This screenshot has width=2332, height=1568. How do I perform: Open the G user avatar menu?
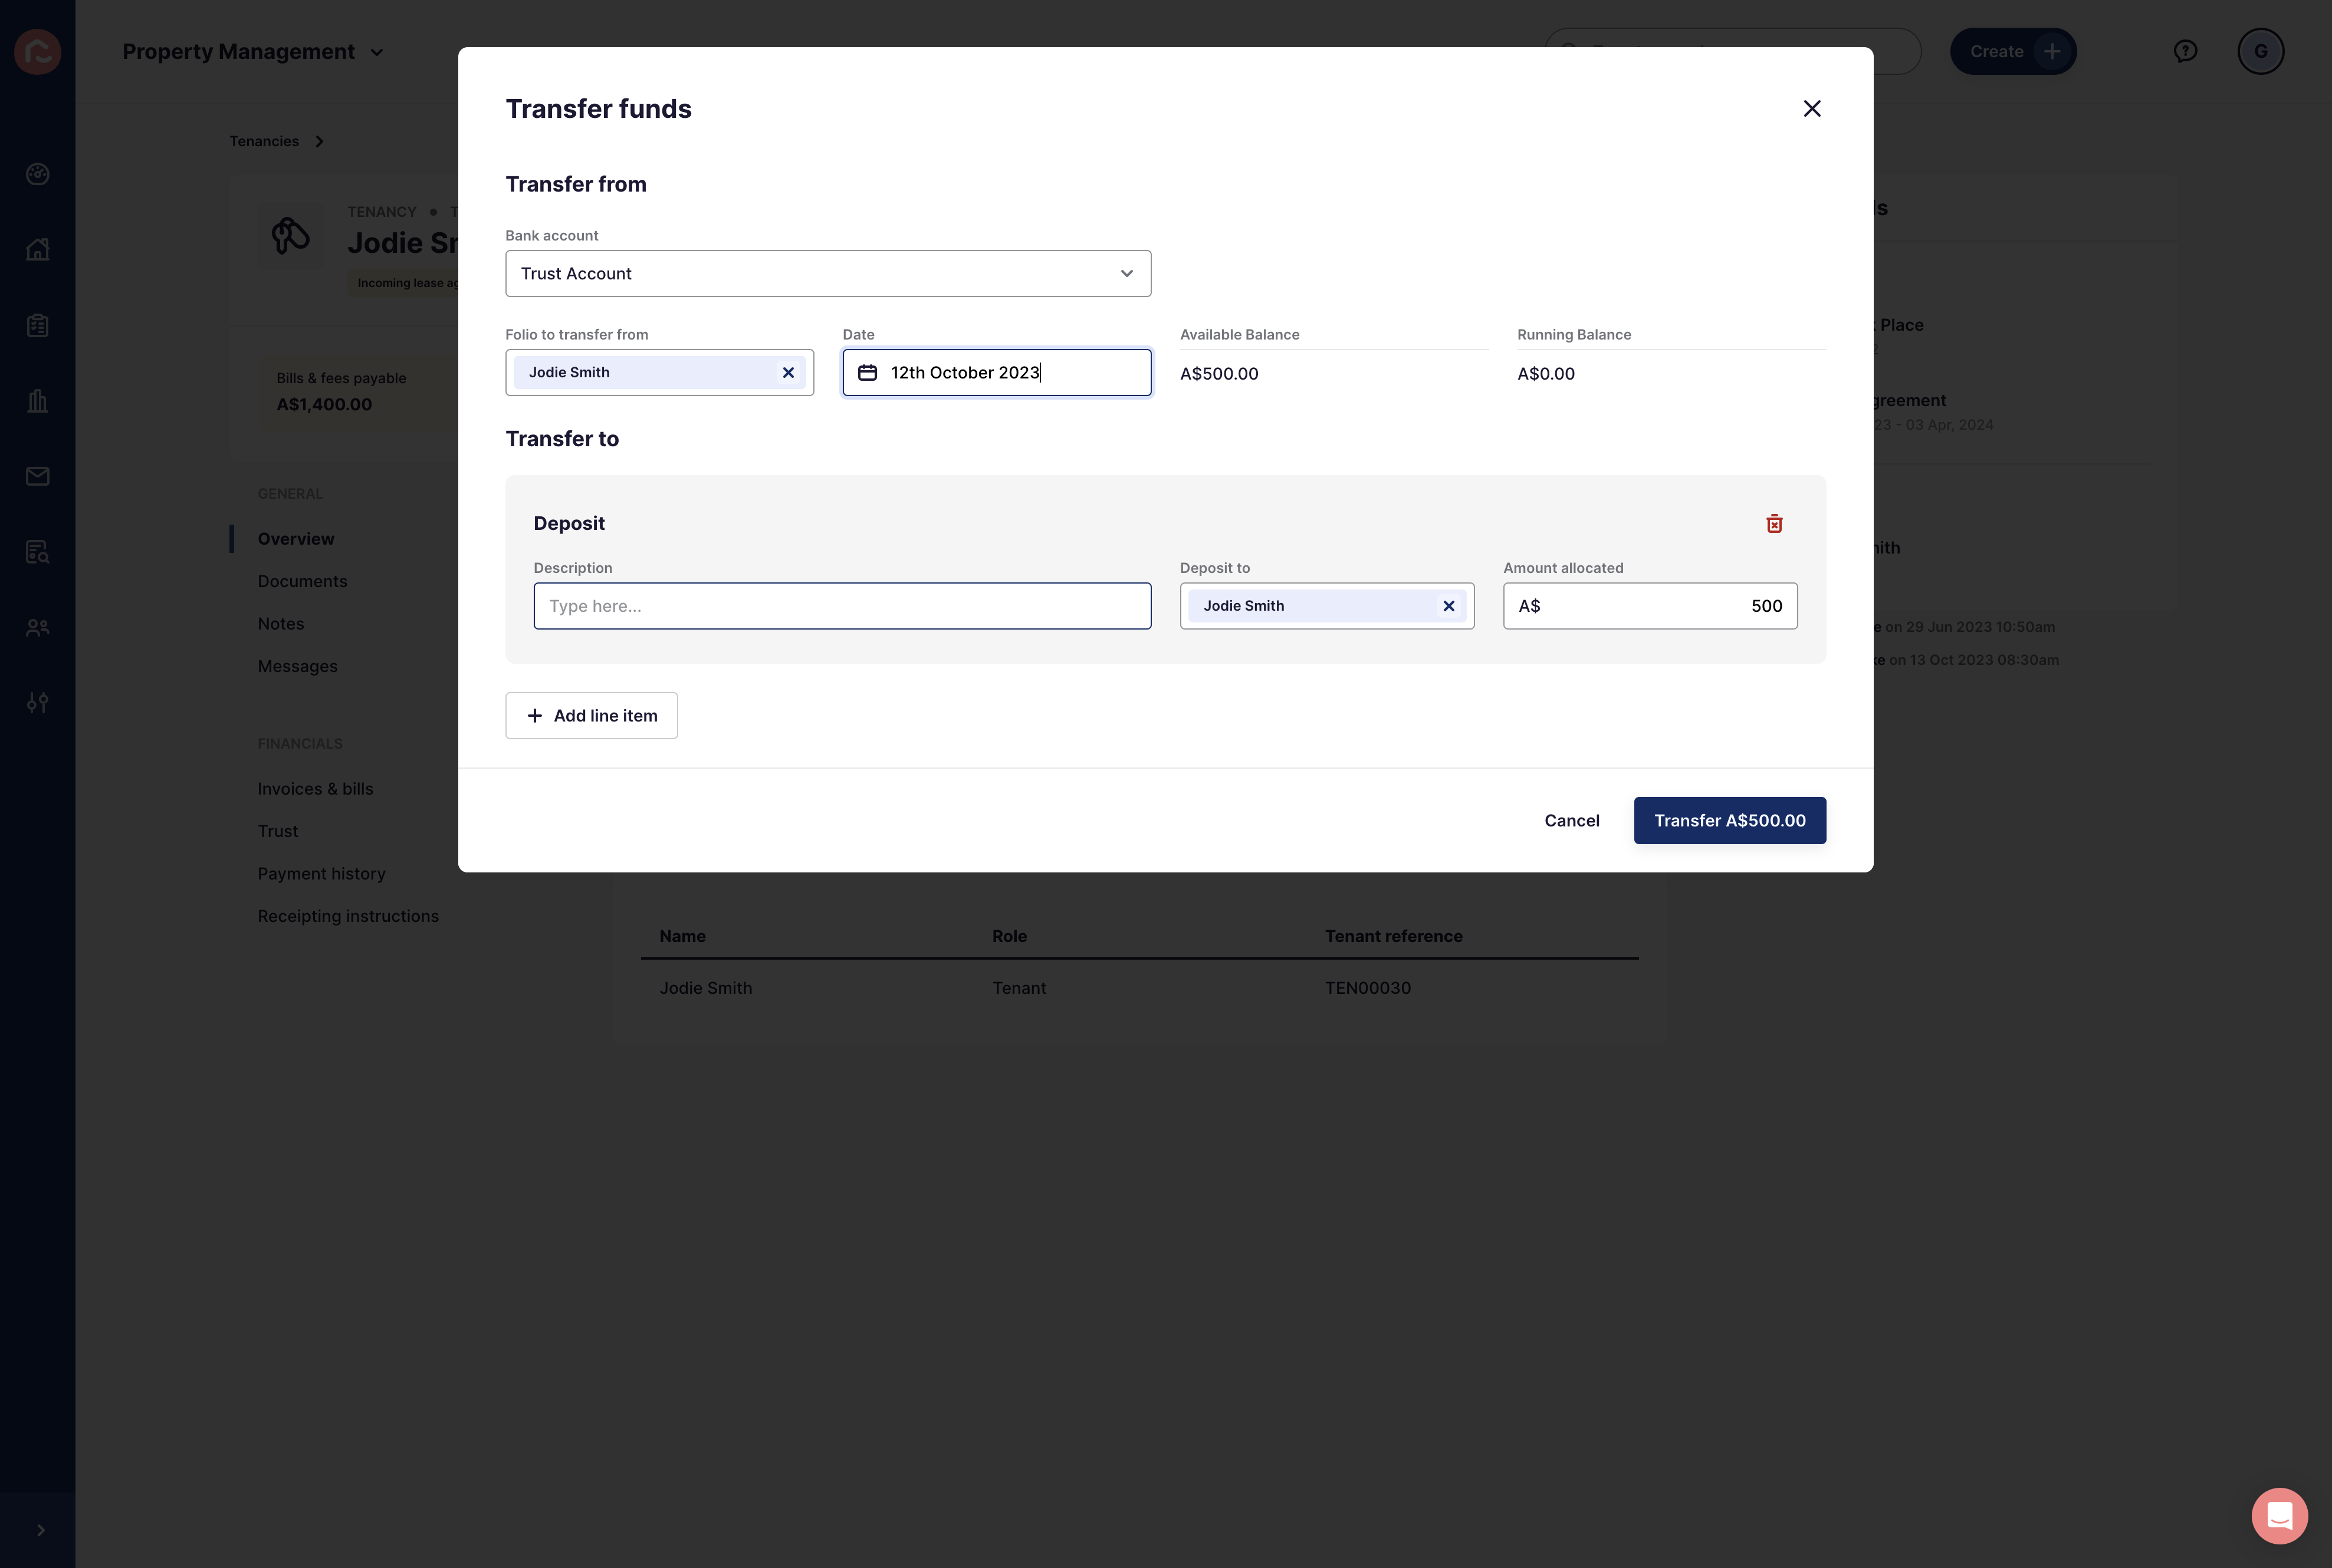click(x=2260, y=51)
